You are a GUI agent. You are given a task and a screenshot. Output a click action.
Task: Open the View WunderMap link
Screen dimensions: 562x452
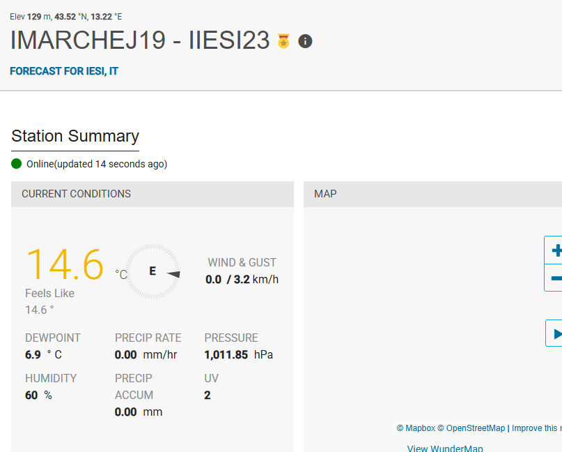click(445, 448)
